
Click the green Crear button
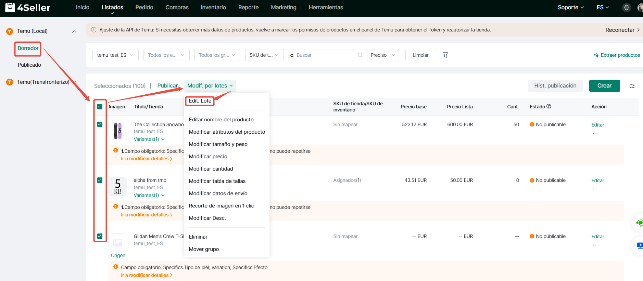pyautogui.click(x=604, y=86)
